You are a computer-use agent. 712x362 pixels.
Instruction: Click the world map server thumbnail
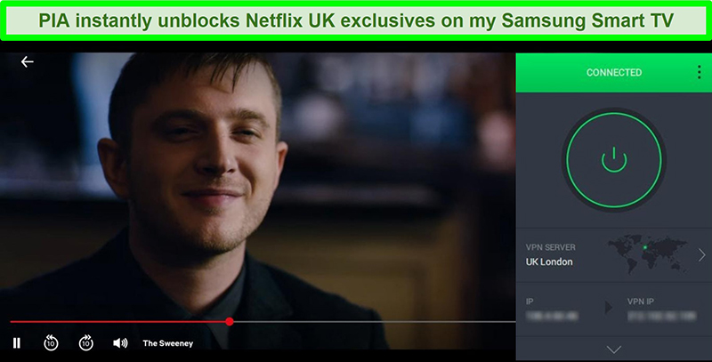[x=647, y=253]
